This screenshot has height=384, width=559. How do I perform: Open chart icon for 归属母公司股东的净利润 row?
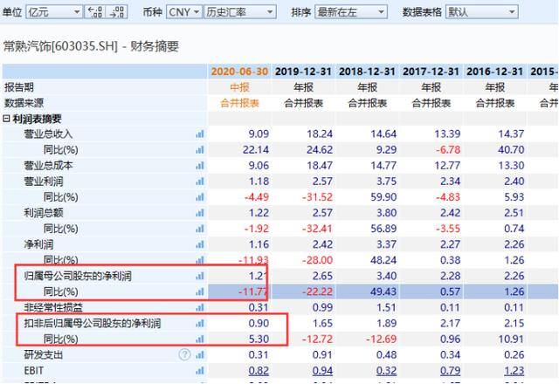pos(200,276)
